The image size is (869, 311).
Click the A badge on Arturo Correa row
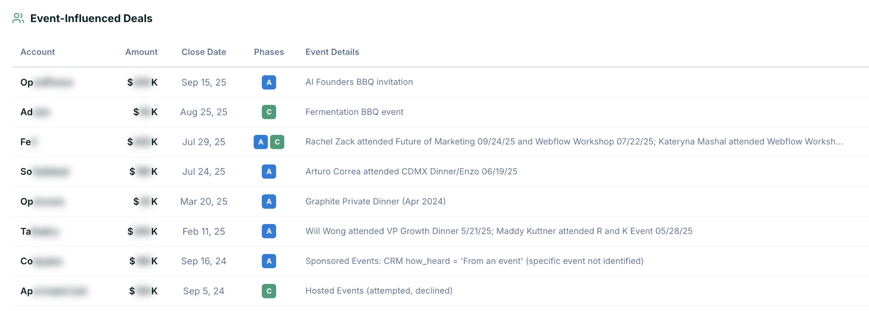coord(269,171)
